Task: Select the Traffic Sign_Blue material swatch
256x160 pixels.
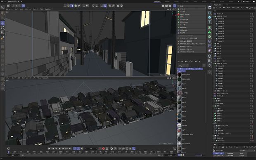Action: click(179, 134)
